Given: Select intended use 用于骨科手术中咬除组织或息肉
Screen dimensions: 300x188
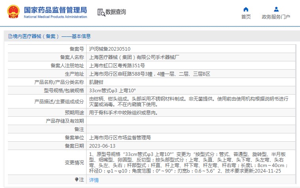Looking at the screenshot, I should click(124, 112).
